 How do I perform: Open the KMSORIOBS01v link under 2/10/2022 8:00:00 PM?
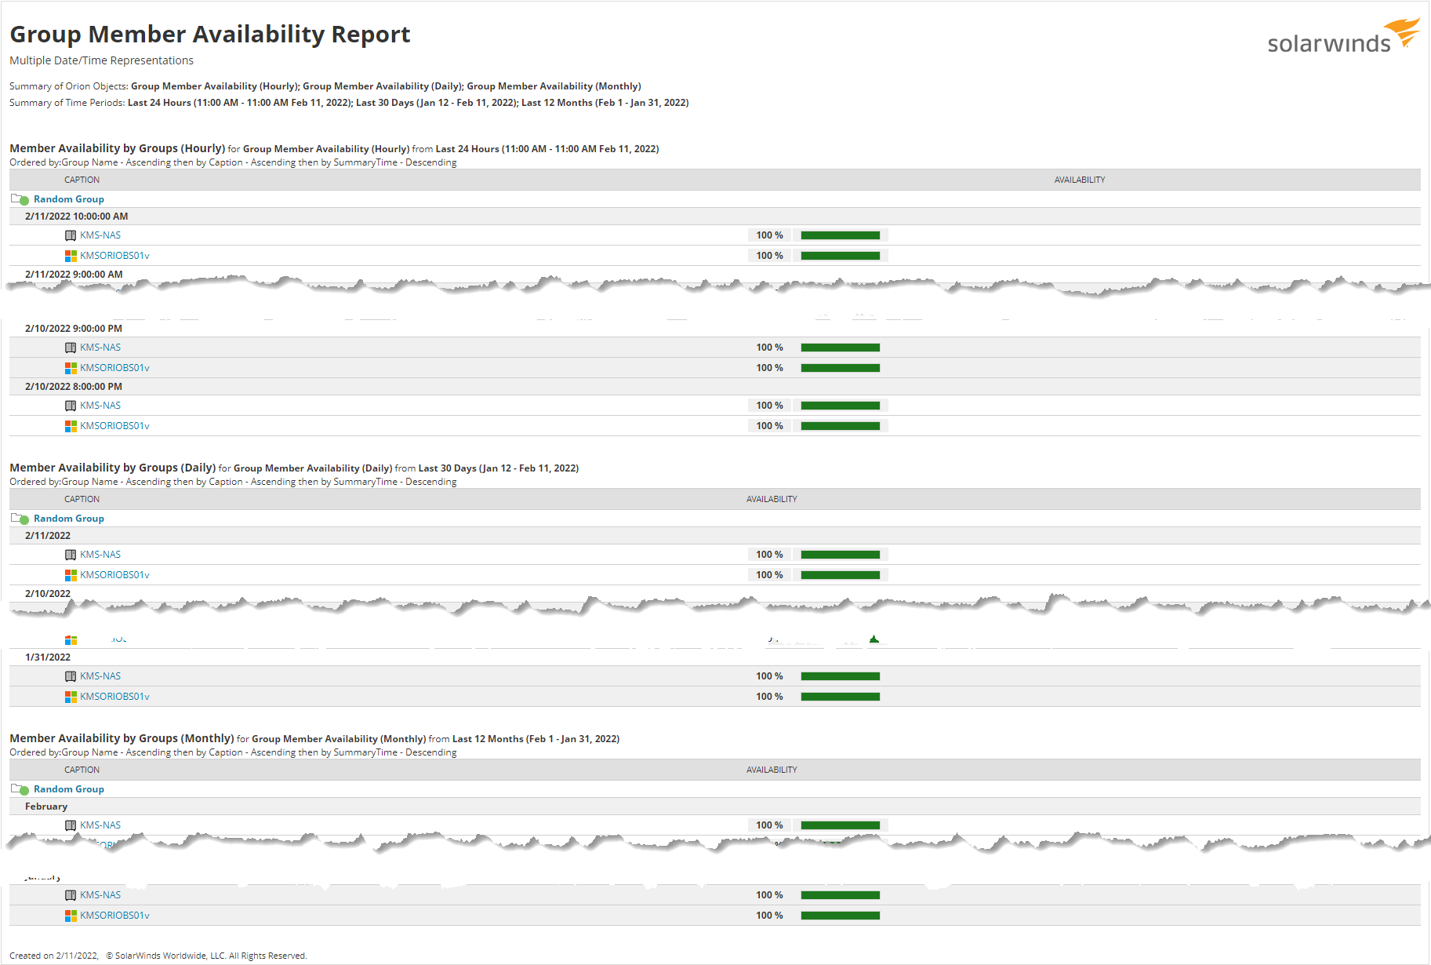[114, 426]
